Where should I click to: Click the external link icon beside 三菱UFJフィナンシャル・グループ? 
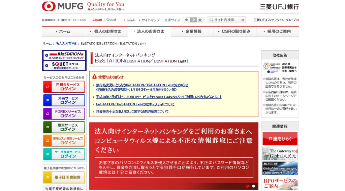[297, 20]
